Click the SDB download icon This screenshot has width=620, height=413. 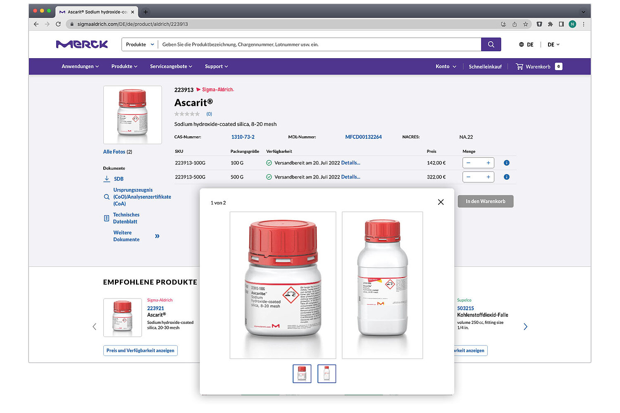tap(107, 179)
